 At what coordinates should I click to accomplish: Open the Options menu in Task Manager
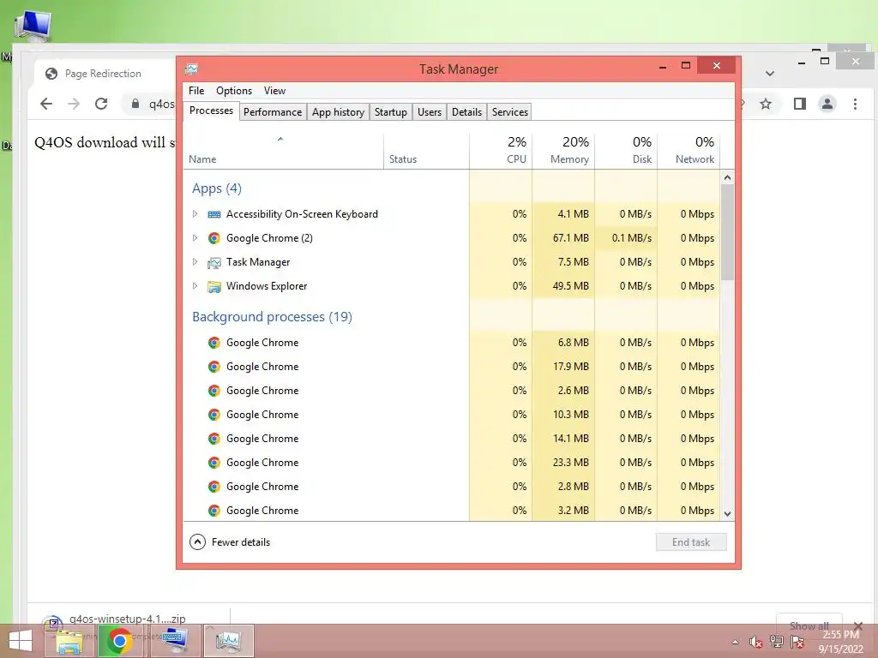[233, 91]
